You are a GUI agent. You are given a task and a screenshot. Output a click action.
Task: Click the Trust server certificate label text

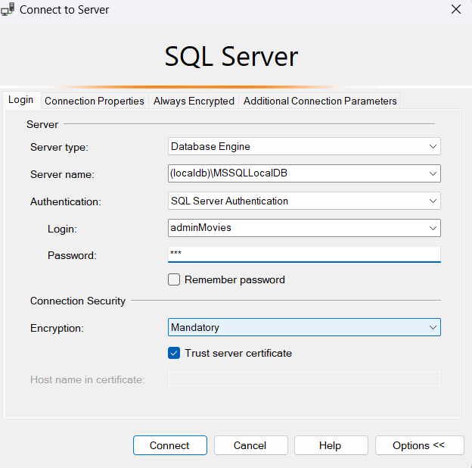238,353
